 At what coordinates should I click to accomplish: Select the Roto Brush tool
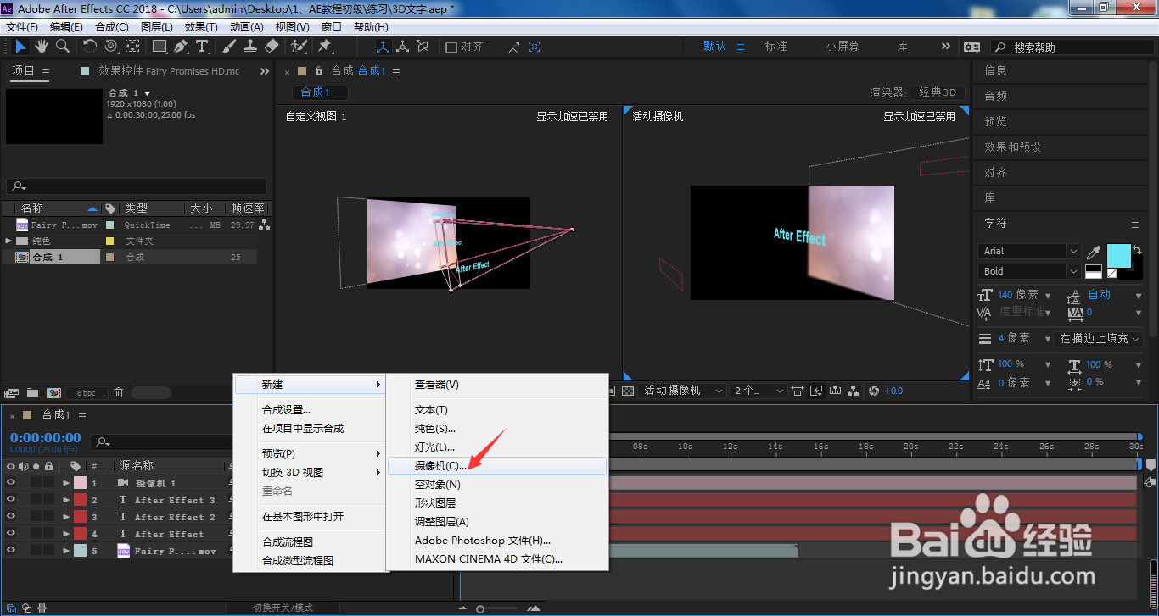coord(299,47)
